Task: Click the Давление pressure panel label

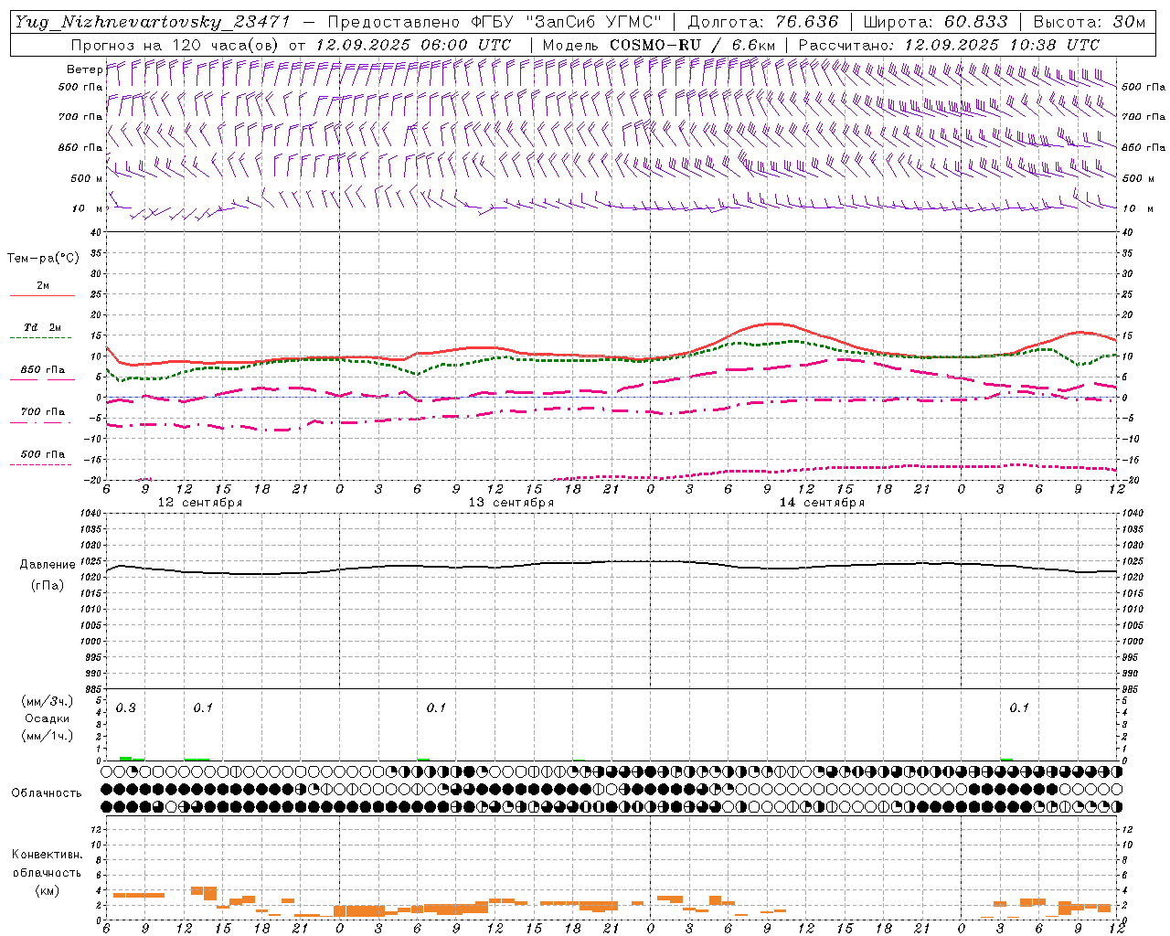Action: (48, 565)
